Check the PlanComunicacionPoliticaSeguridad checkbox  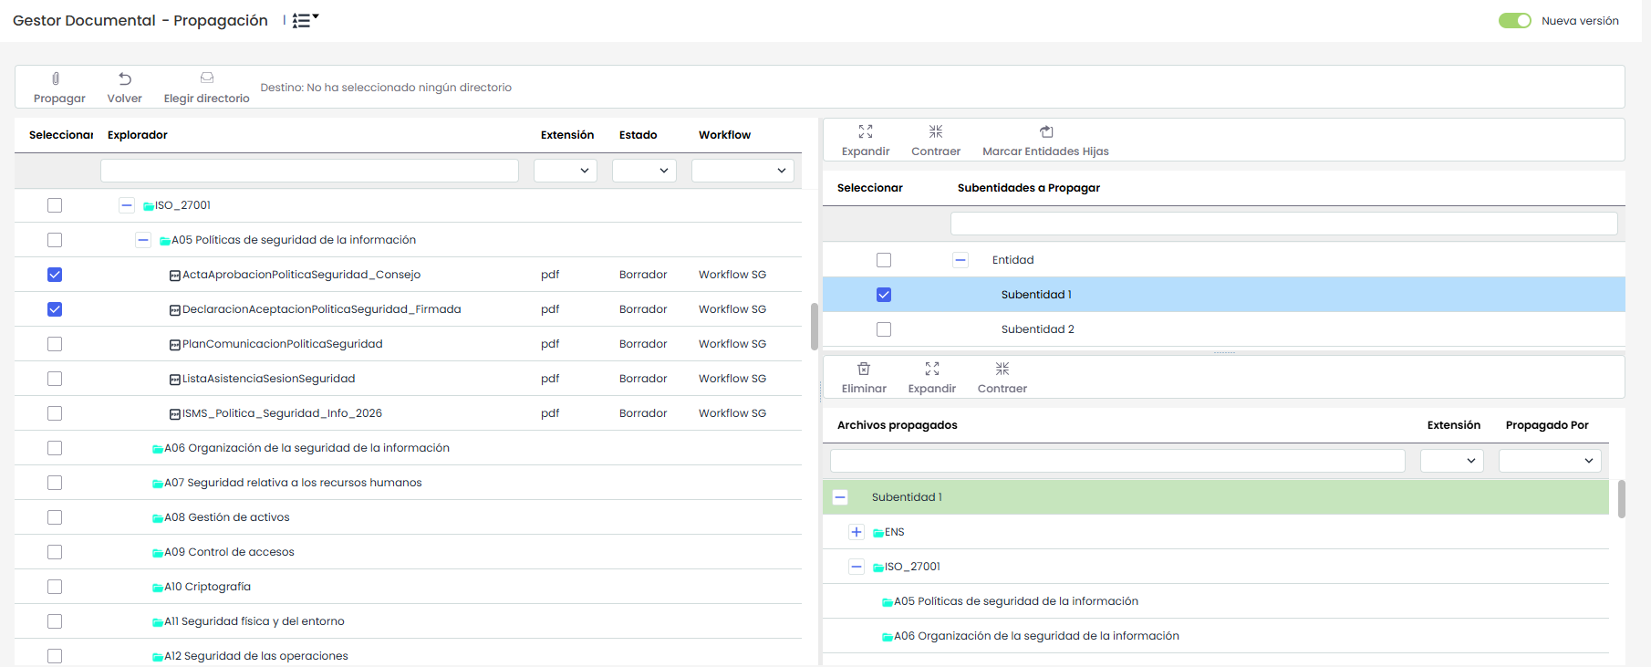[55, 344]
